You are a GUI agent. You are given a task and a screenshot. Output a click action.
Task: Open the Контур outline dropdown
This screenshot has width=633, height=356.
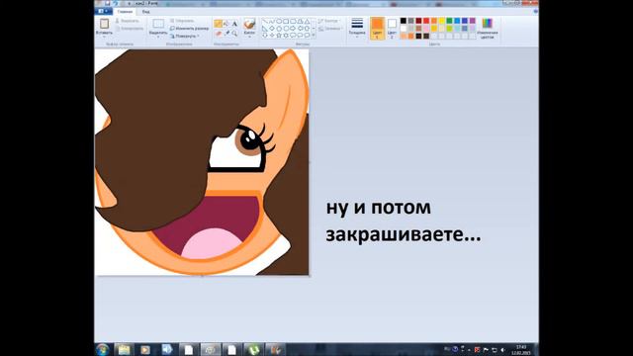point(329,21)
